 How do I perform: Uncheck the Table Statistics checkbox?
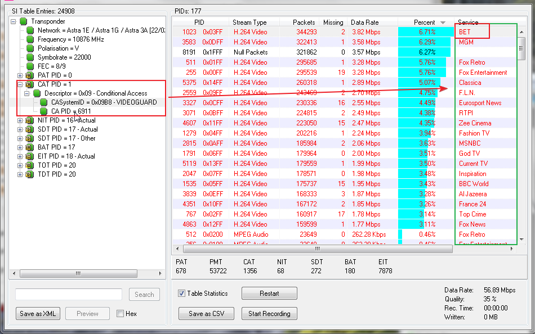click(x=182, y=294)
